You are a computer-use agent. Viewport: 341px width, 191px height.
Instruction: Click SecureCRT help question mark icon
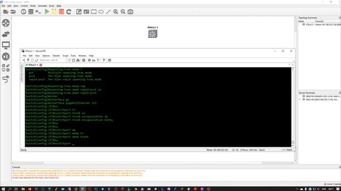[x=104, y=60]
